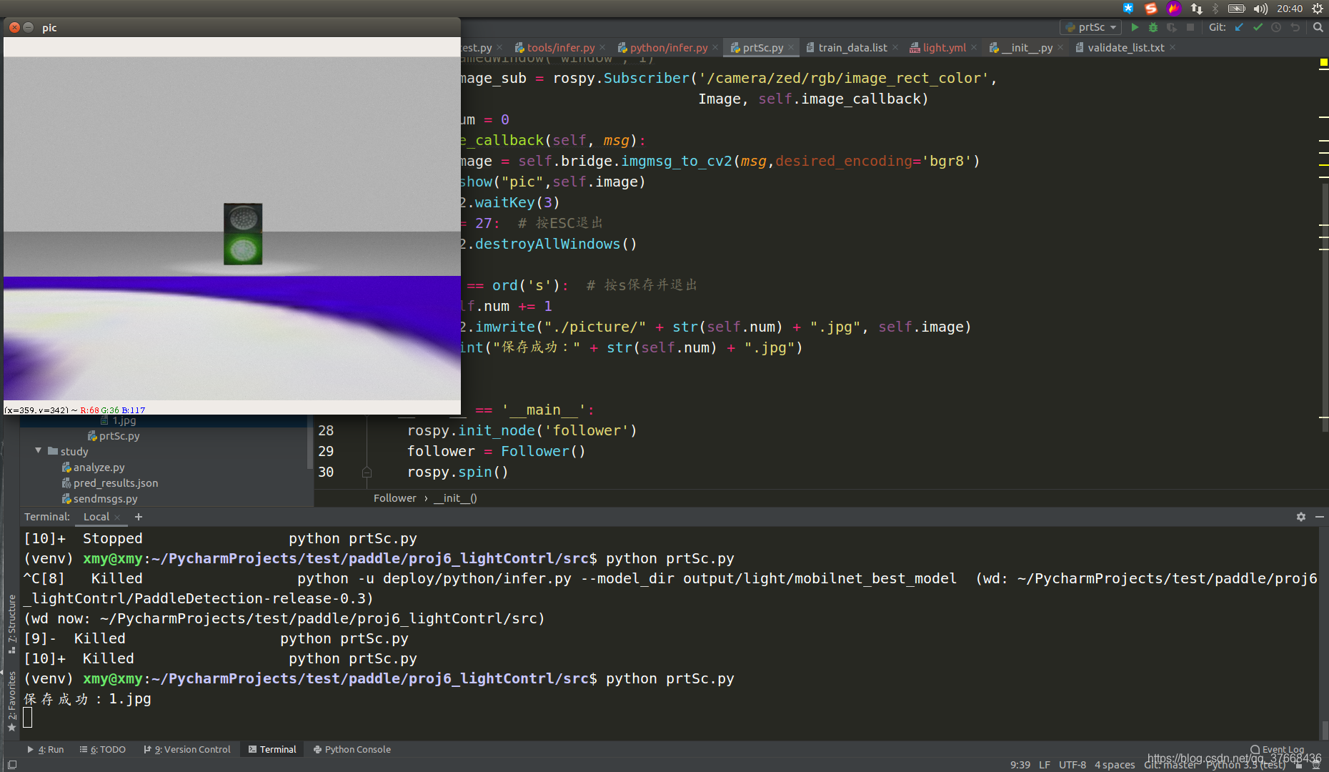Change the 4 spaces indent setting
The width and height of the screenshot is (1329, 772).
click(x=1115, y=765)
